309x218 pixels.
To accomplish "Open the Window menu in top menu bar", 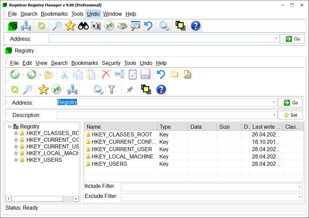I will [112, 14].
